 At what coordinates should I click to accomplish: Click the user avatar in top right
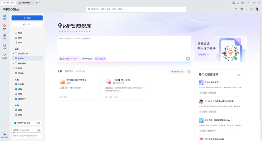click(x=257, y=9)
